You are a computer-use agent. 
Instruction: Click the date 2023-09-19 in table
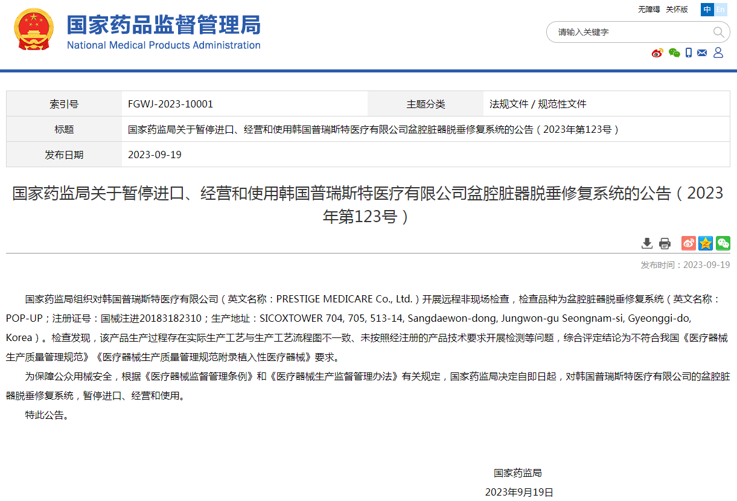coord(155,155)
